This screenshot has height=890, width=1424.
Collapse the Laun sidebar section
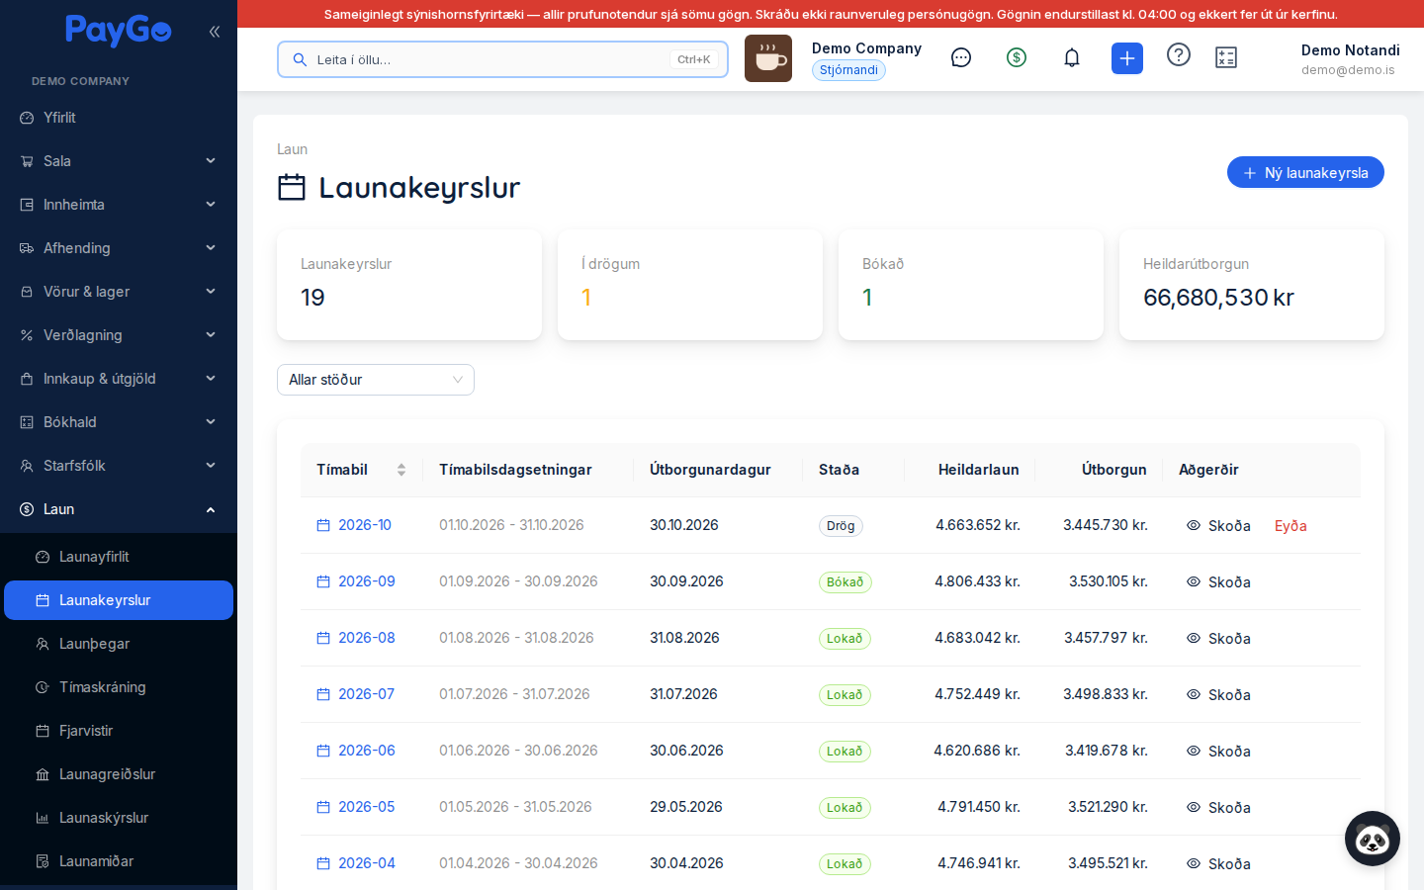(119, 509)
